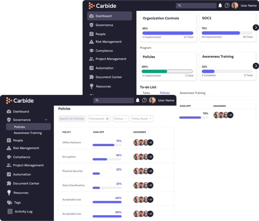The image size is (259, 221).
Task: Click notification bell in the Policies window header
Action: click(138, 100)
